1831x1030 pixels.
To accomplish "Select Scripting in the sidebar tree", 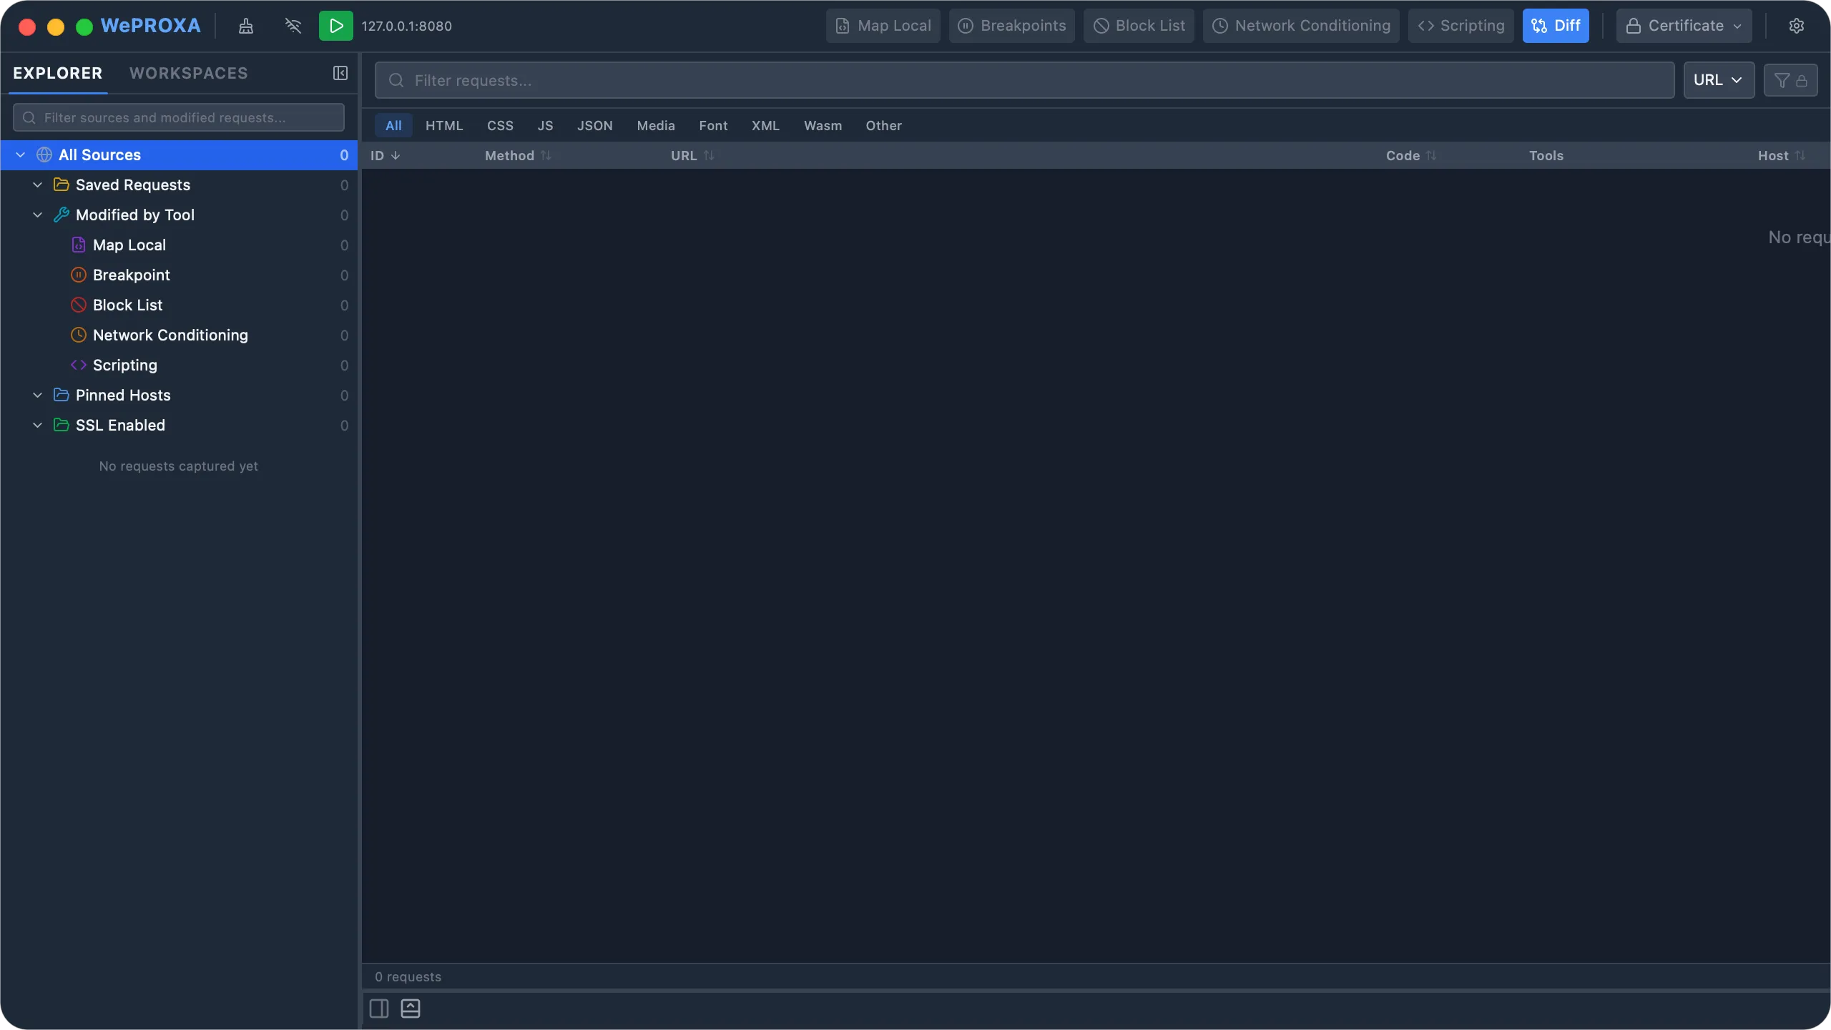I will [179, 365].
